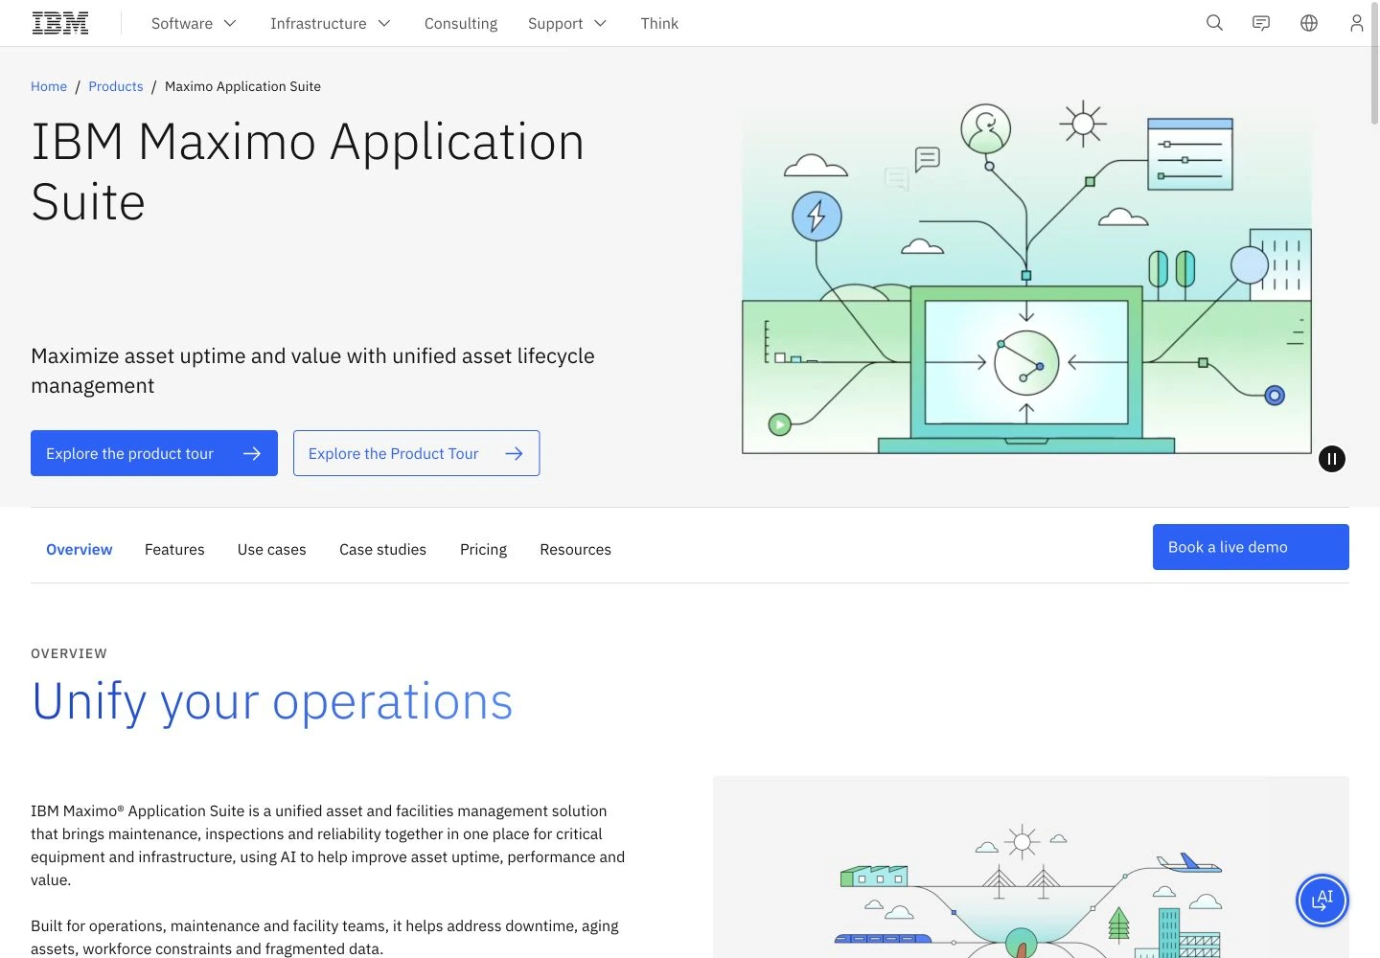Click the Unify your operations heading
1380x958 pixels.
(x=272, y=701)
